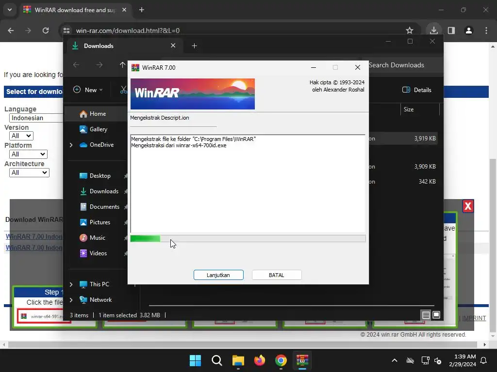Image resolution: width=497 pixels, height=372 pixels.
Task: Expand the OneDrive tree node
Action: pyautogui.click(x=71, y=145)
